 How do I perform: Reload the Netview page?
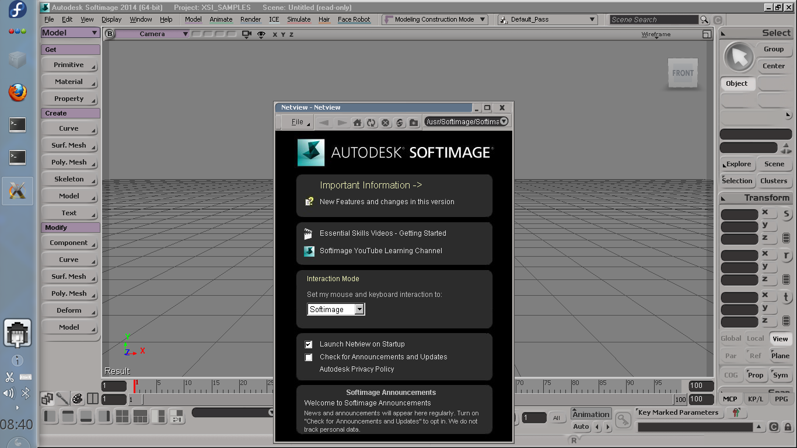click(x=371, y=123)
